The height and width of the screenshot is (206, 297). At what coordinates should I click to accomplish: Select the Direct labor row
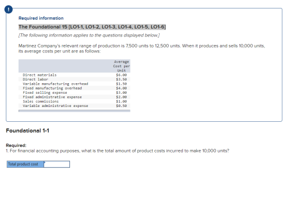point(74,79)
